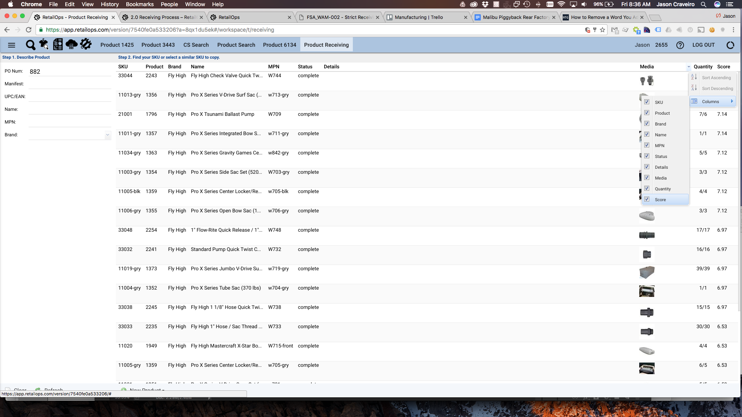742x417 pixels.
Task: Click the gear and wrench settings icon
Action: click(x=86, y=44)
